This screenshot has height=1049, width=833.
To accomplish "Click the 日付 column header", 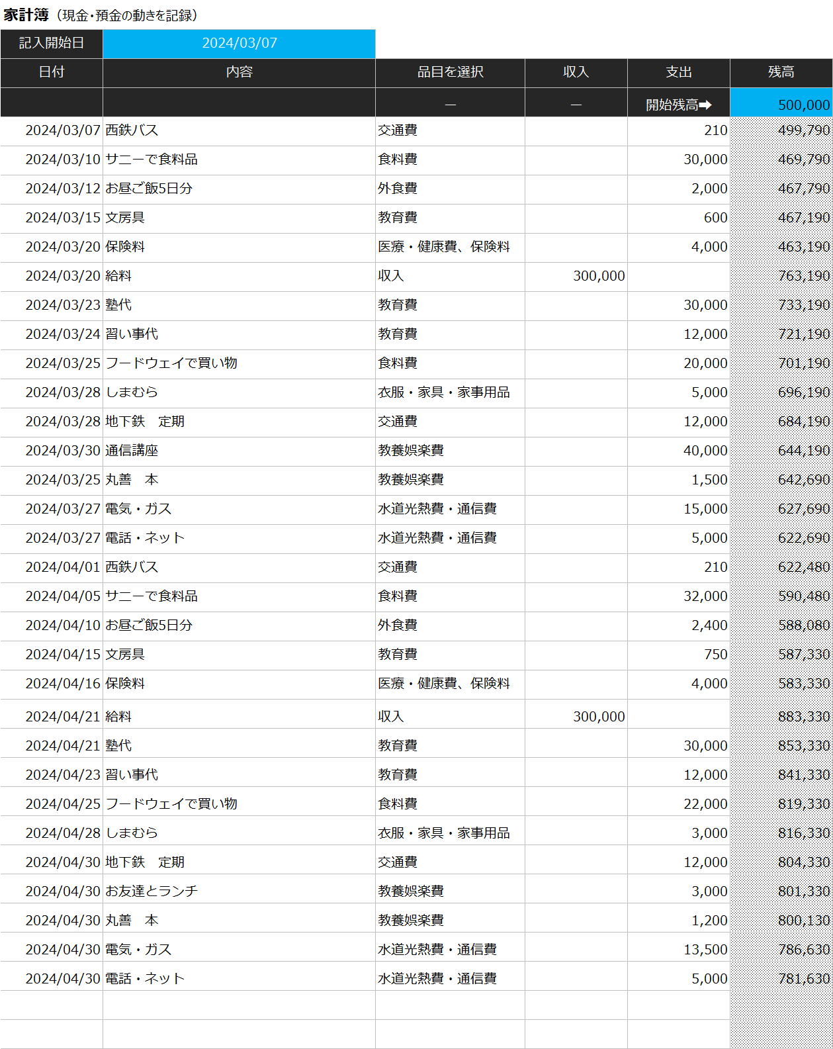I will 52,73.
